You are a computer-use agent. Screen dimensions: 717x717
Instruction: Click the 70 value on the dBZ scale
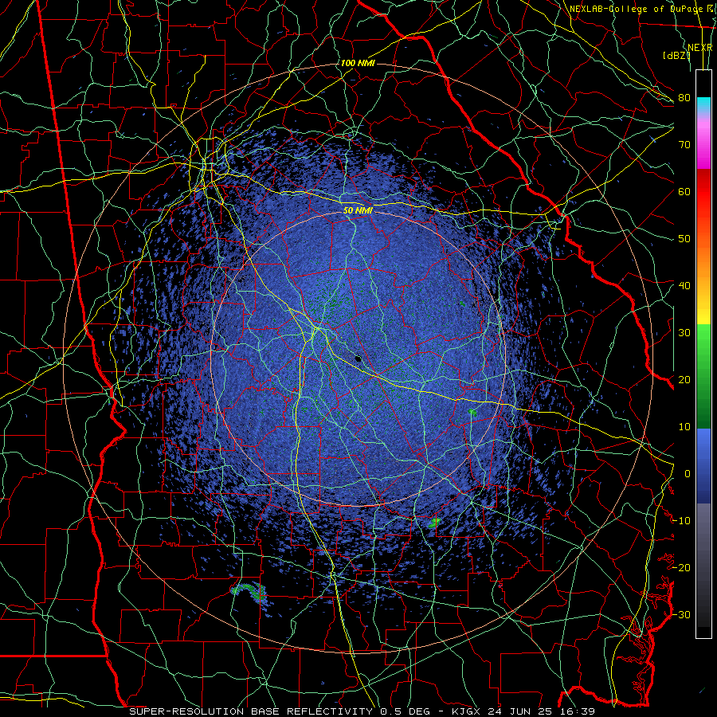[684, 145]
